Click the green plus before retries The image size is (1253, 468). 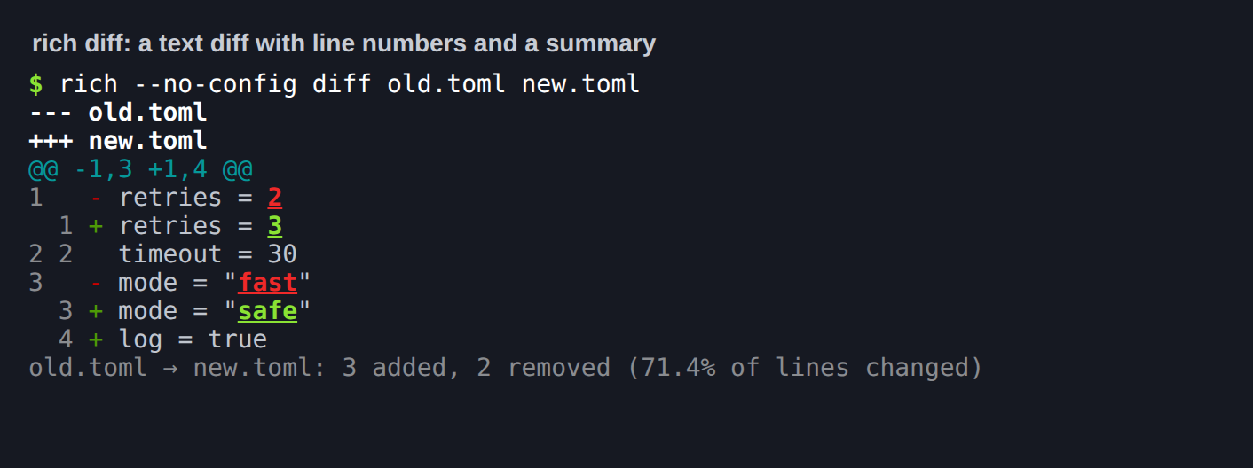96,226
